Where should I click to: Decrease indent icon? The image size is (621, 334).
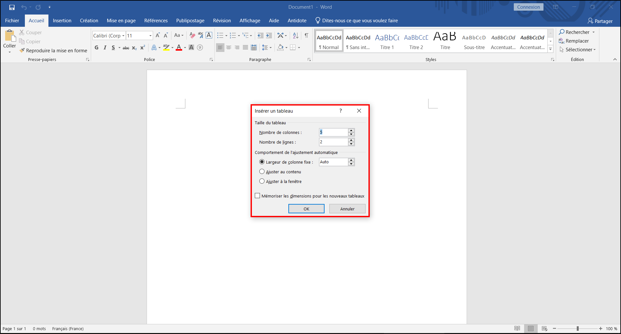point(261,35)
